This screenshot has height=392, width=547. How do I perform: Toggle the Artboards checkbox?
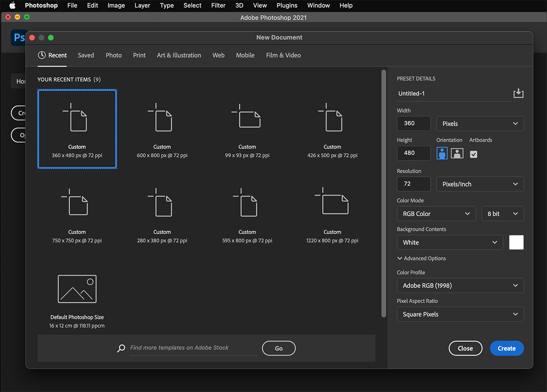[x=473, y=154]
